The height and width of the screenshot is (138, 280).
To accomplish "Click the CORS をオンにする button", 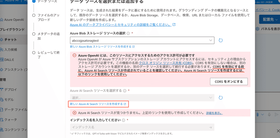I will [x=229, y=82].
